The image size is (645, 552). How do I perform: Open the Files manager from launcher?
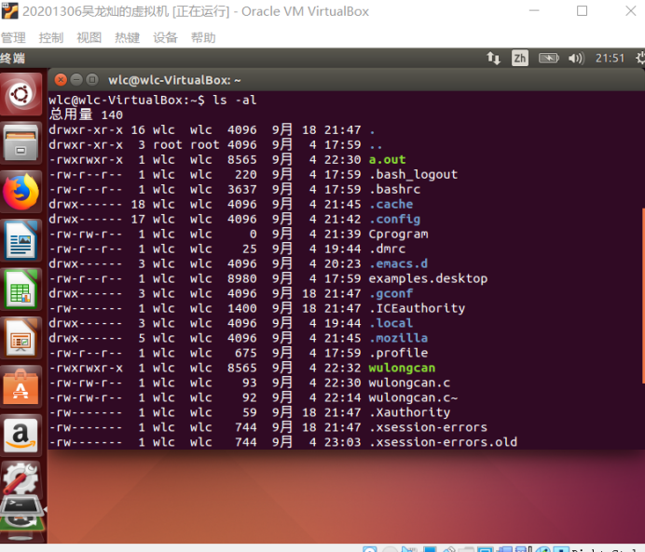point(21,143)
